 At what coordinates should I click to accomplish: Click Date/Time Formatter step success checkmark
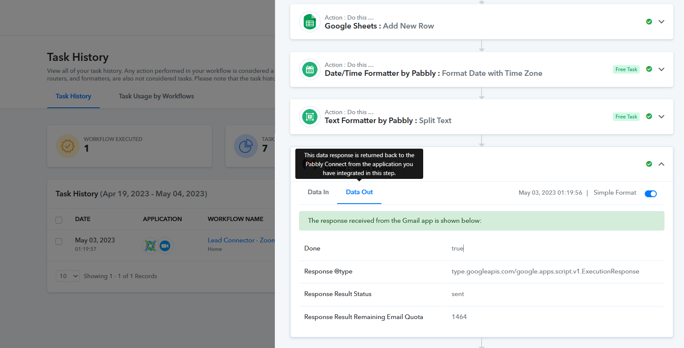649,69
